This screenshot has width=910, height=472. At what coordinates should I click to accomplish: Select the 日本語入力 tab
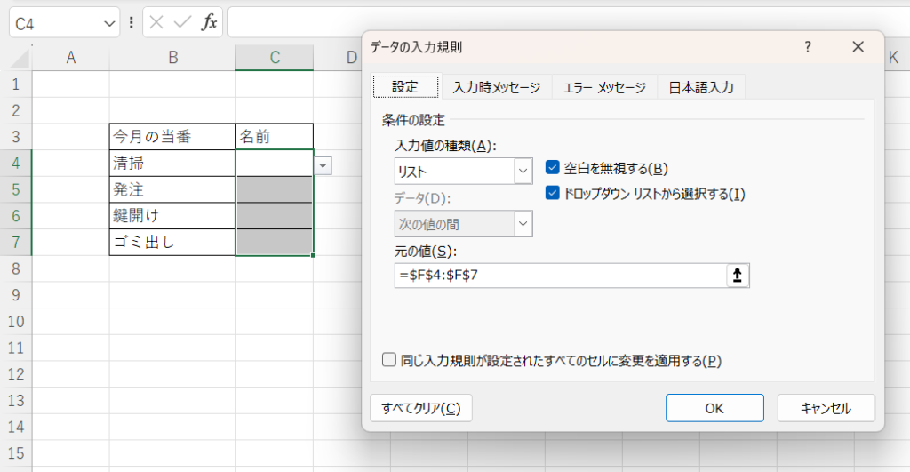(x=700, y=87)
